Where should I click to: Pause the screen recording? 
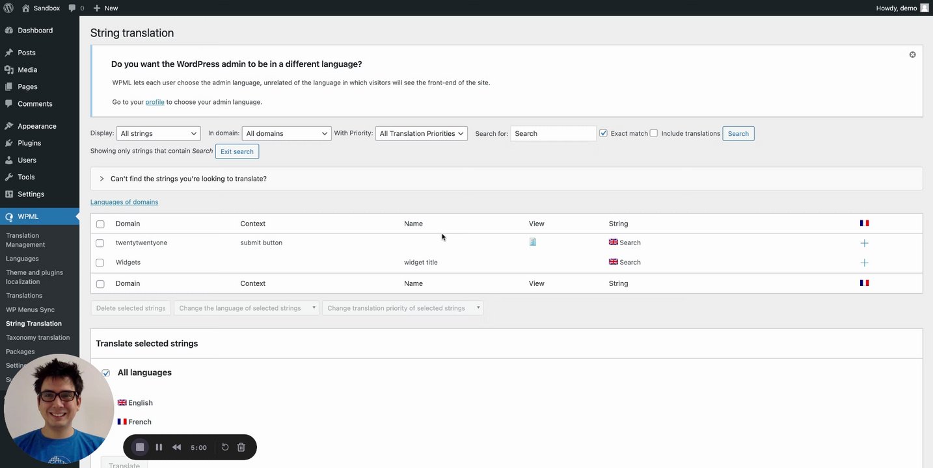(x=159, y=447)
